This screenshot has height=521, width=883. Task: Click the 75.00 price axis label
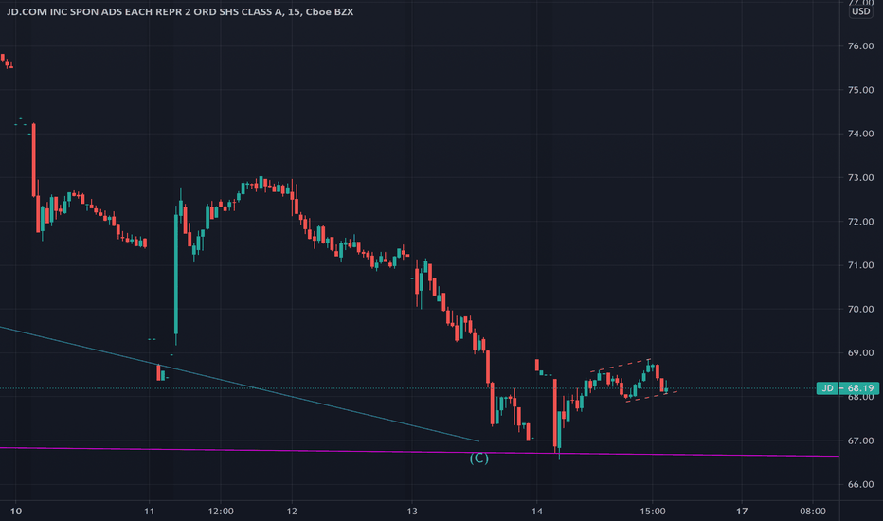(860, 90)
